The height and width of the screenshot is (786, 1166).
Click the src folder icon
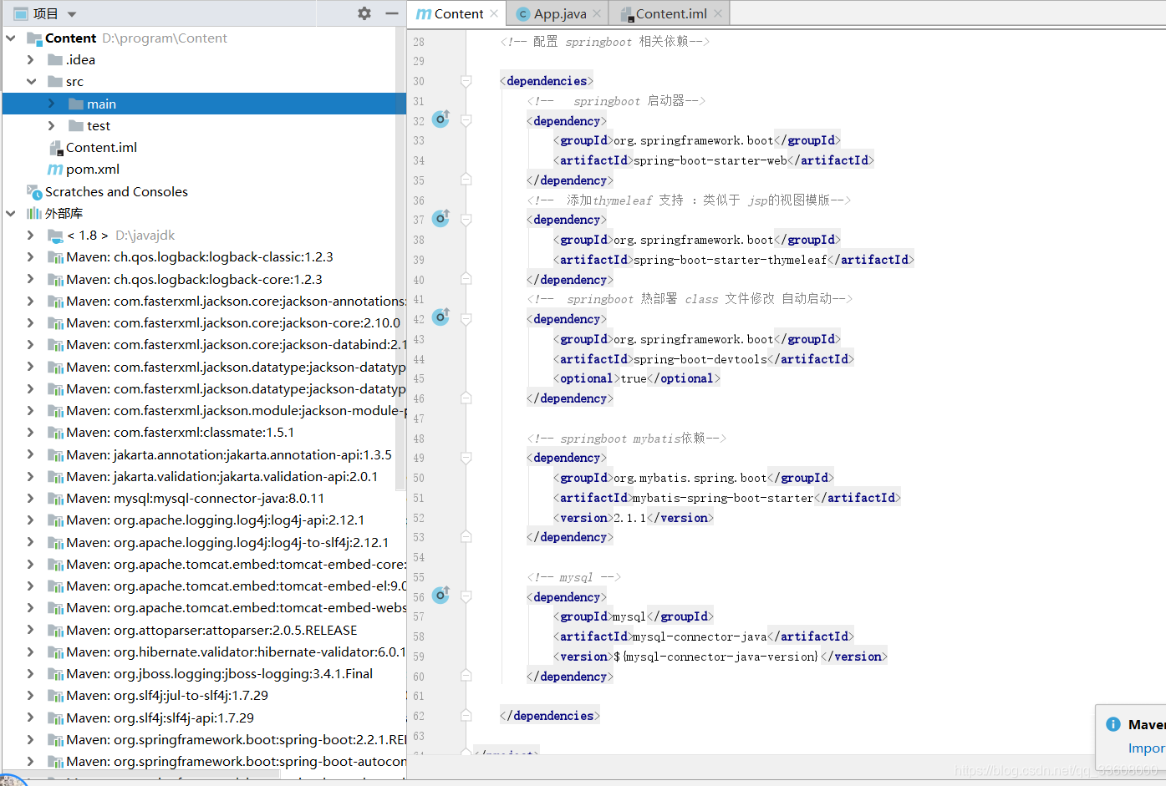[55, 81]
